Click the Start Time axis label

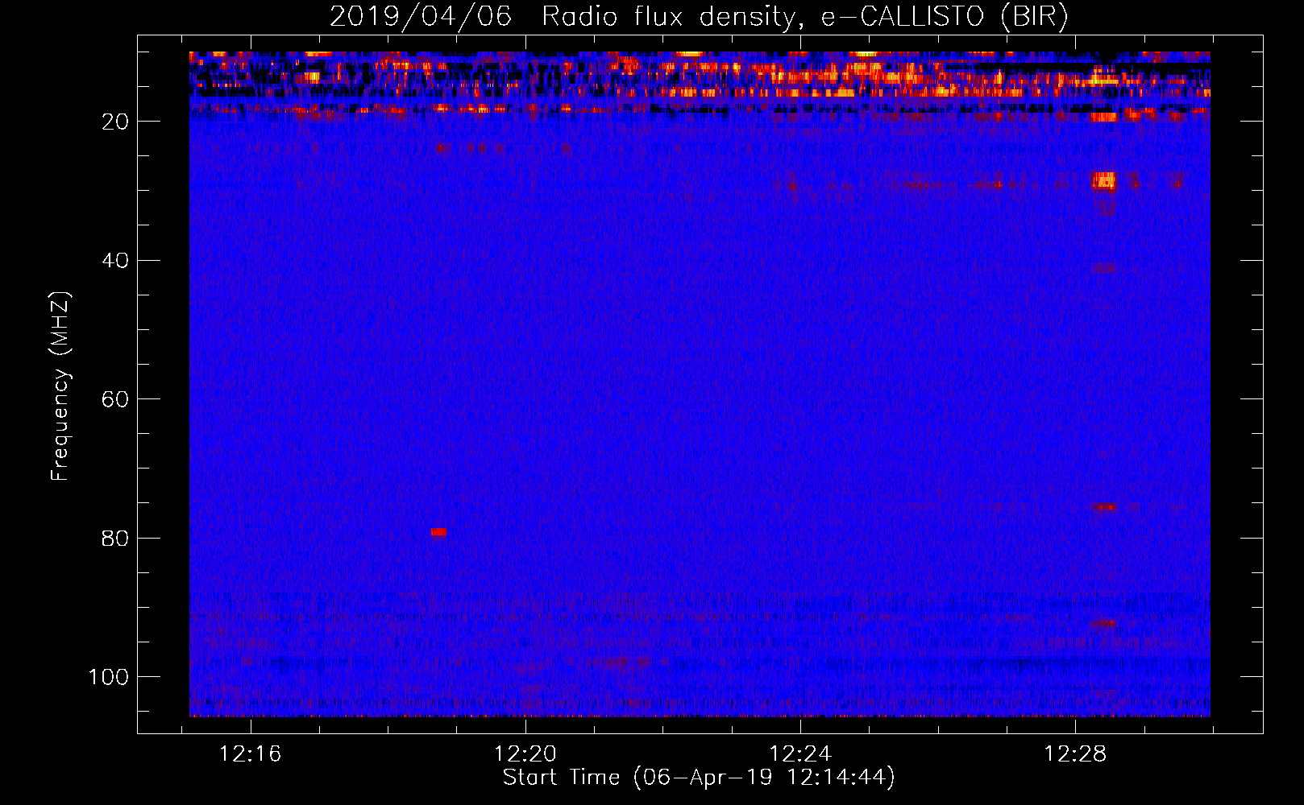[x=699, y=778]
